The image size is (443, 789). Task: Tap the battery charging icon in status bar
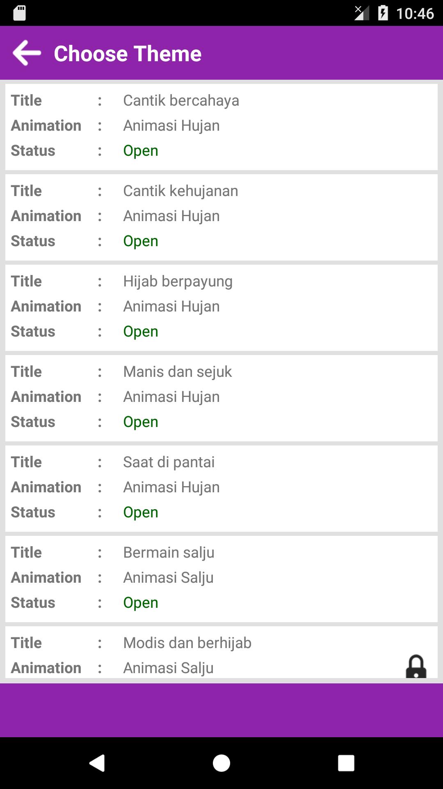point(383,13)
